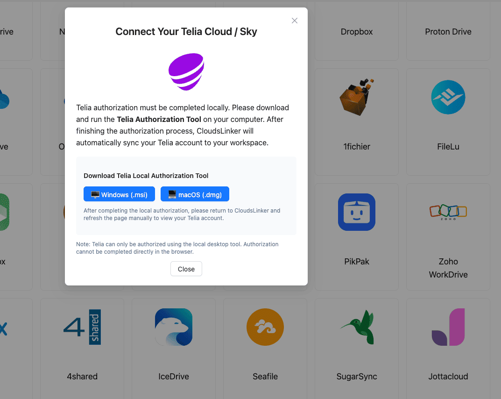This screenshot has width=501, height=399.
Task: Open the FileLu service icon
Action: click(448, 97)
